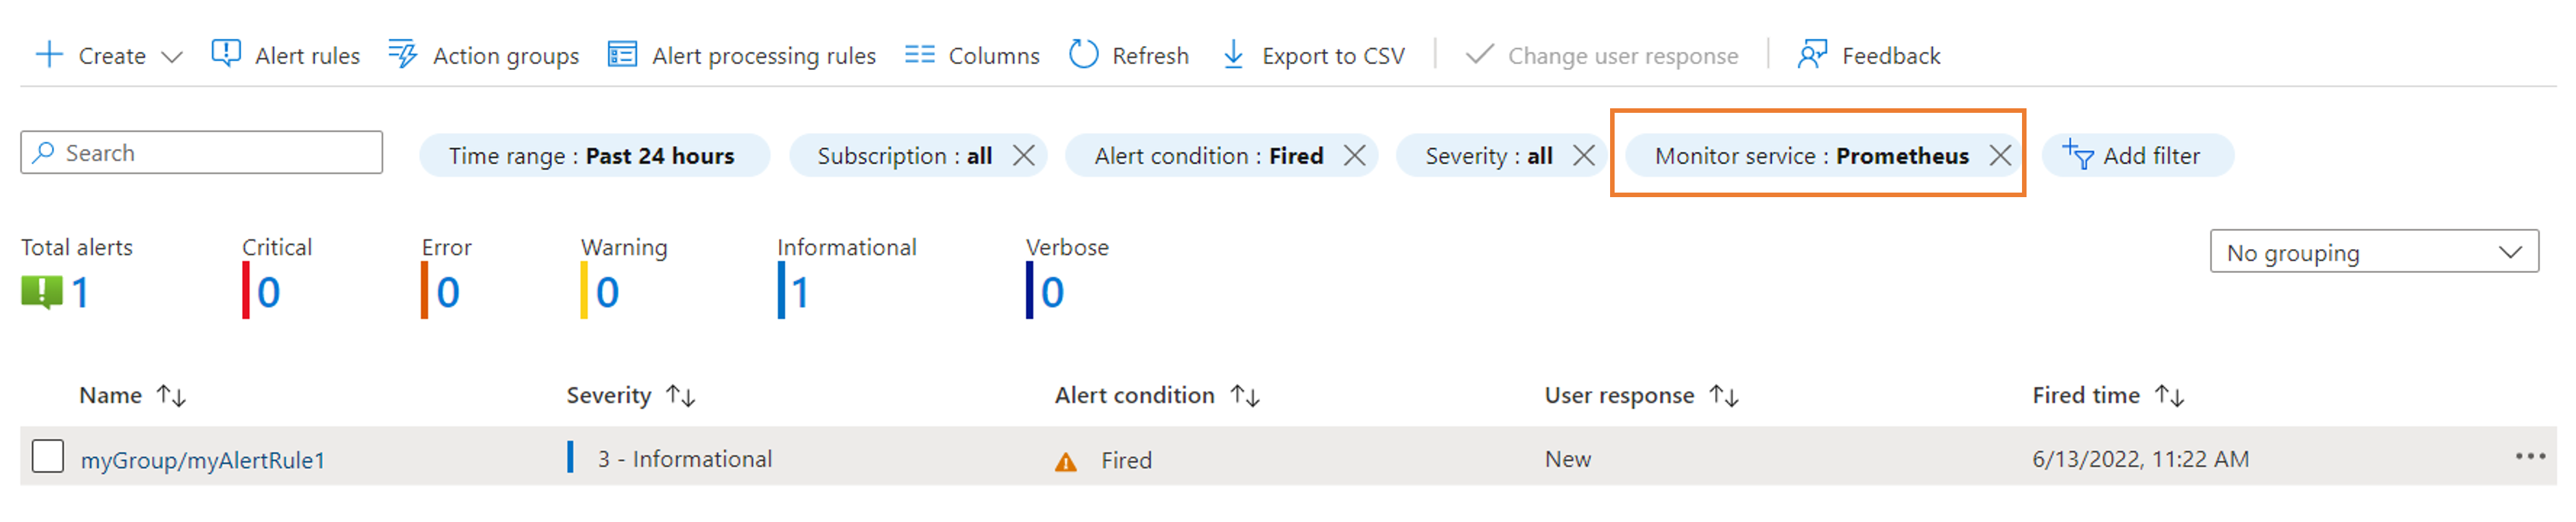Open the row's more options ellipsis

click(2530, 457)
